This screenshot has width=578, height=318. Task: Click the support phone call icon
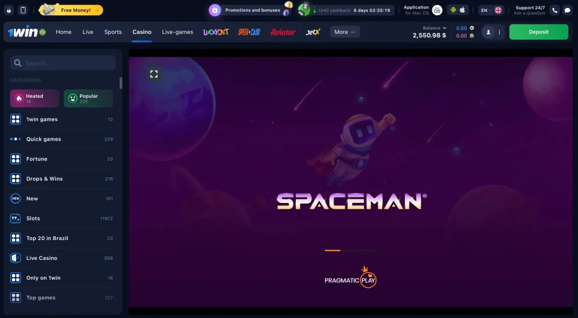[x=555, y=10]
